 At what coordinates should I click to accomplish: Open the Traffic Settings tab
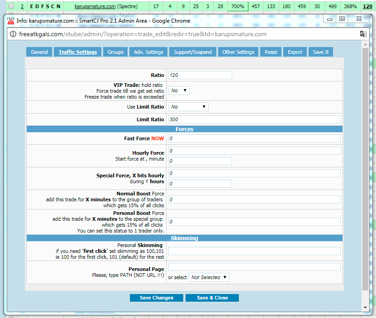point(78,52)
